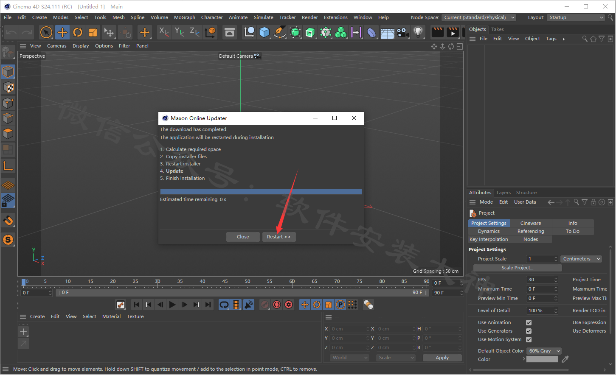Viewport: 616px width, 375px height.
Task: Select the Move tool in top toolbar
Action: (62, 32)
